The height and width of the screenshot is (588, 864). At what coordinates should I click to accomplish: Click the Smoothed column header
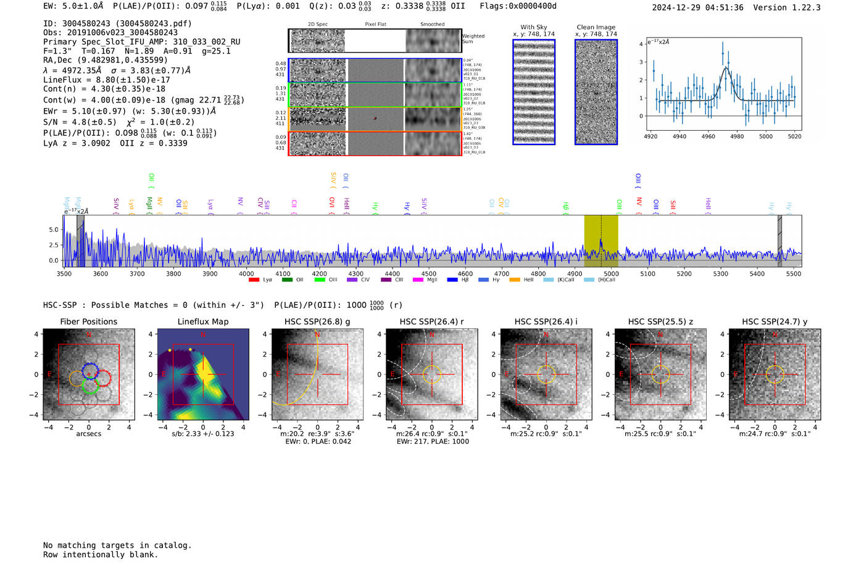433,25
